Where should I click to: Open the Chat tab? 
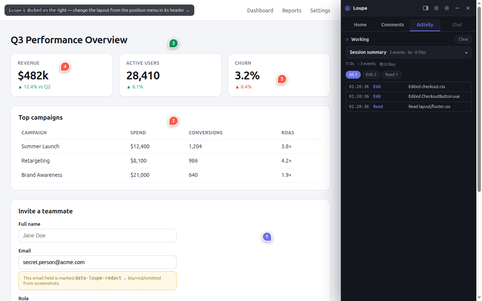(x=457, y=24)
